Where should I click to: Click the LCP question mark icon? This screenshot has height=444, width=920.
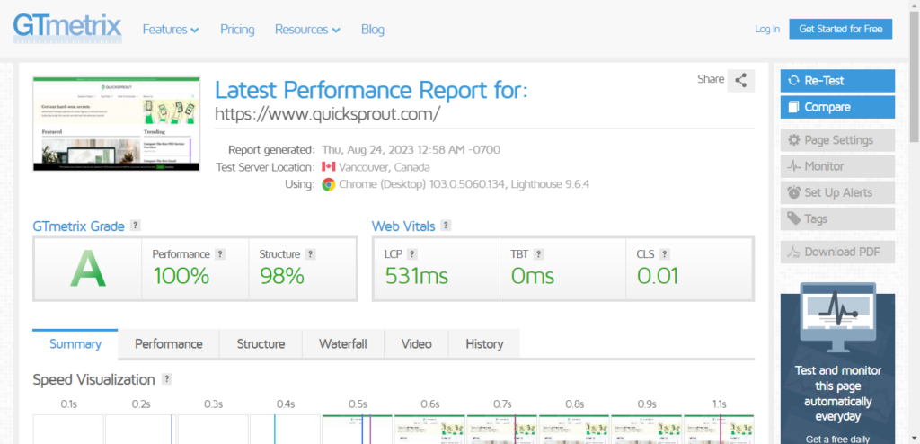(411, 254)
